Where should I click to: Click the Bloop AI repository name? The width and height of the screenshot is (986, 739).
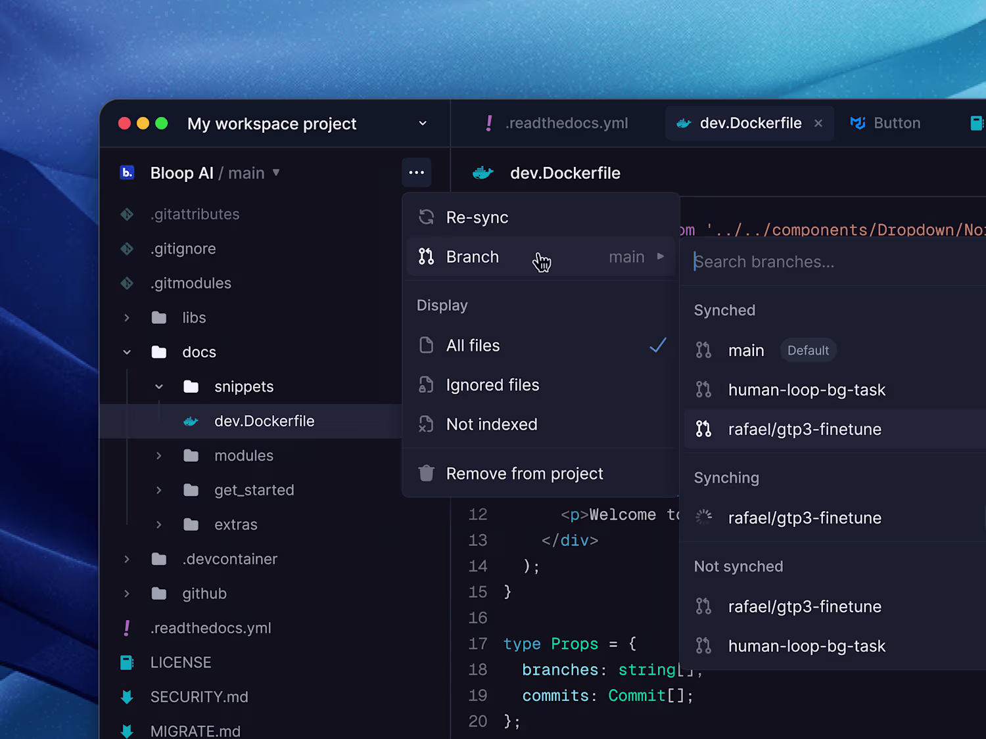click(x=182, y=173)
